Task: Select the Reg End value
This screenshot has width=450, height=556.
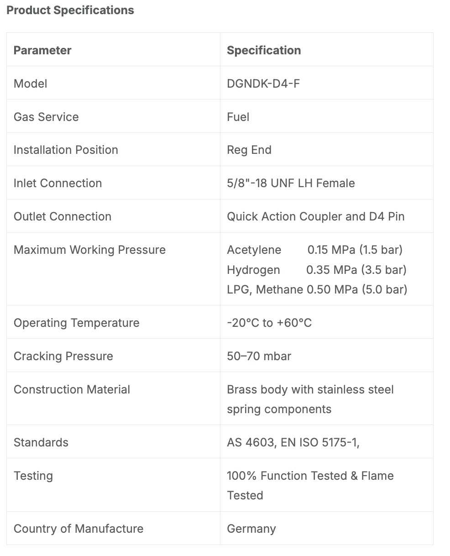Action: coord(249,150)
